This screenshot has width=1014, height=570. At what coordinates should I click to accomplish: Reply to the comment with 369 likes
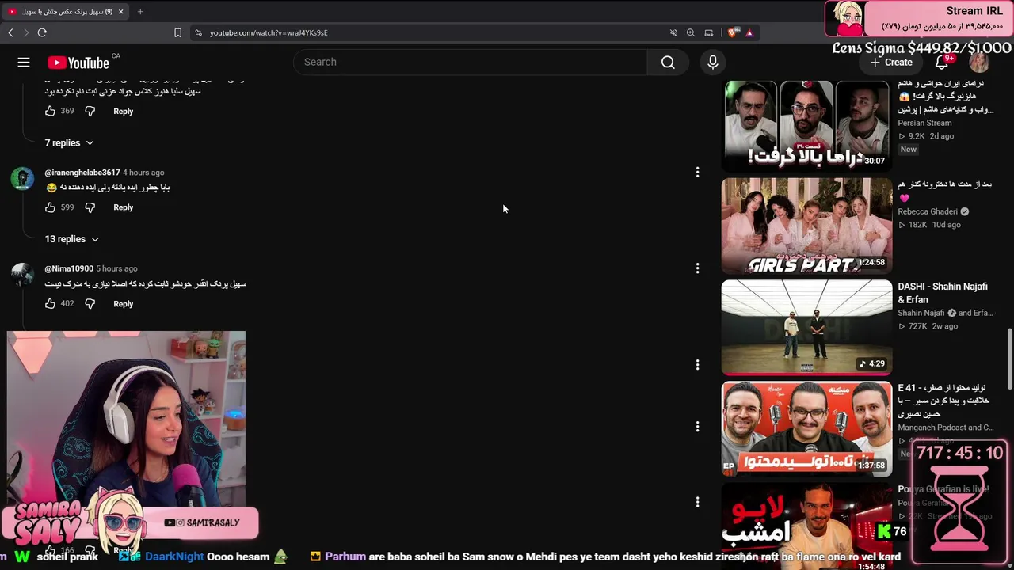click(x=123, y=112)
